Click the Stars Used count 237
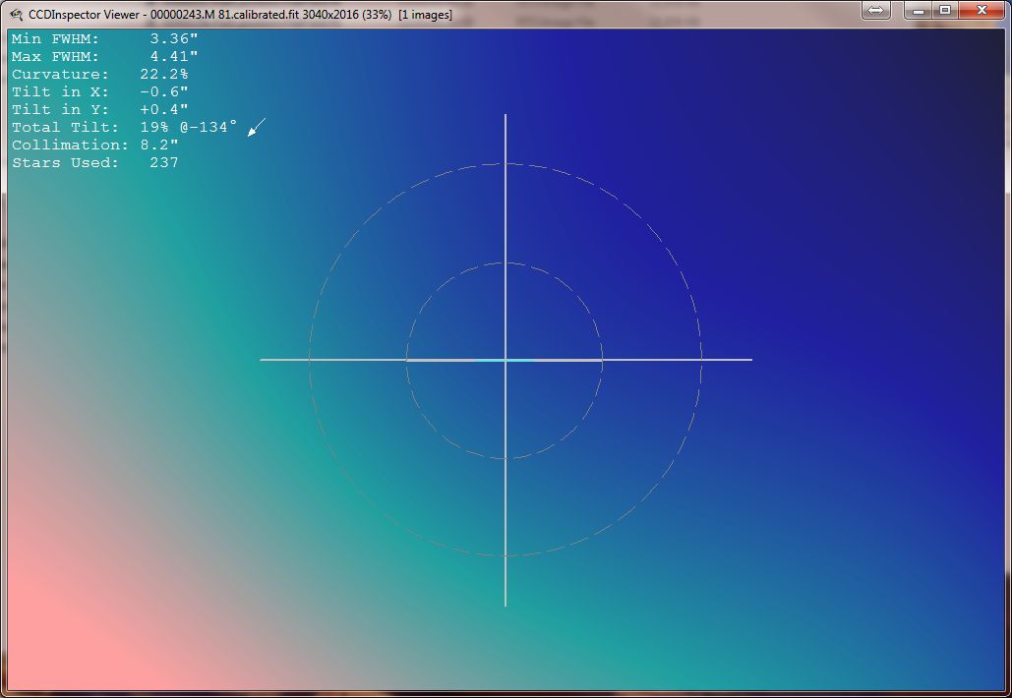 click(x=164, y=162)
